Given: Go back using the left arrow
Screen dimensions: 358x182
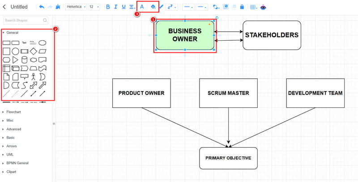Looking at the screenshot, I should tap(4, 7).
